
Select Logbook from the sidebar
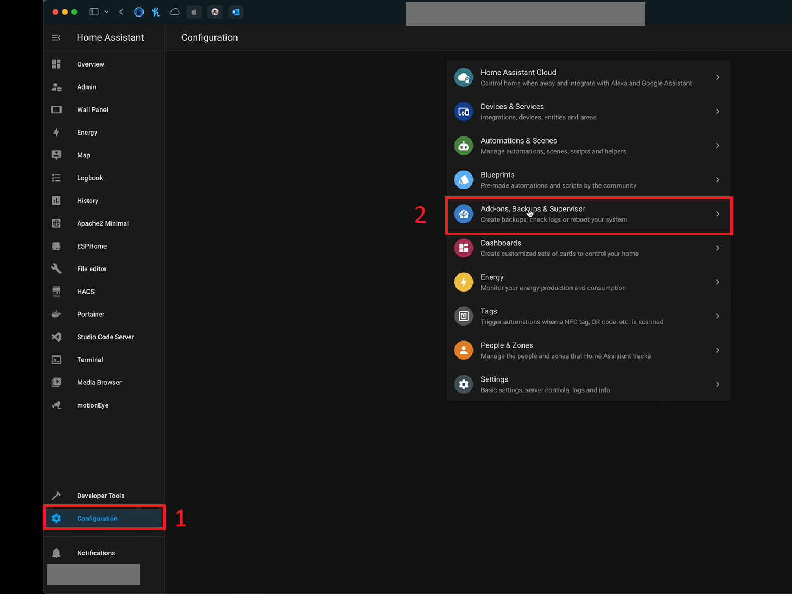(90, 178)
